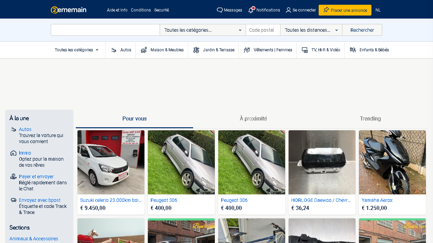Image resolution: width=433 pixels, height=243 pixels.
Task: Open Toutes les catégories search dropdown
Action: (203, 30)
